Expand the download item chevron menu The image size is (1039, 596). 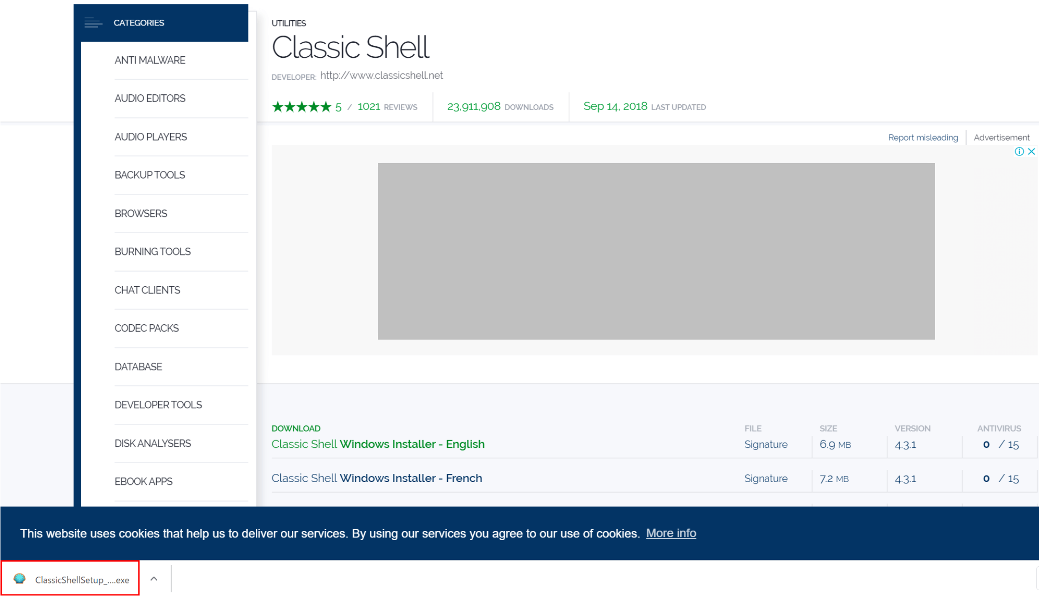tap(154, 579)
